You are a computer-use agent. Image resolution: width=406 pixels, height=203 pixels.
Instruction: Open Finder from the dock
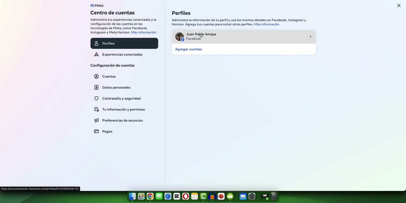point(132,197)
